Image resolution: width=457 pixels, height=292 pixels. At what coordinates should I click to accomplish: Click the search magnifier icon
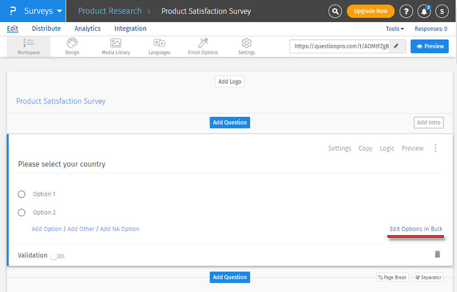[x=335, y=11]
